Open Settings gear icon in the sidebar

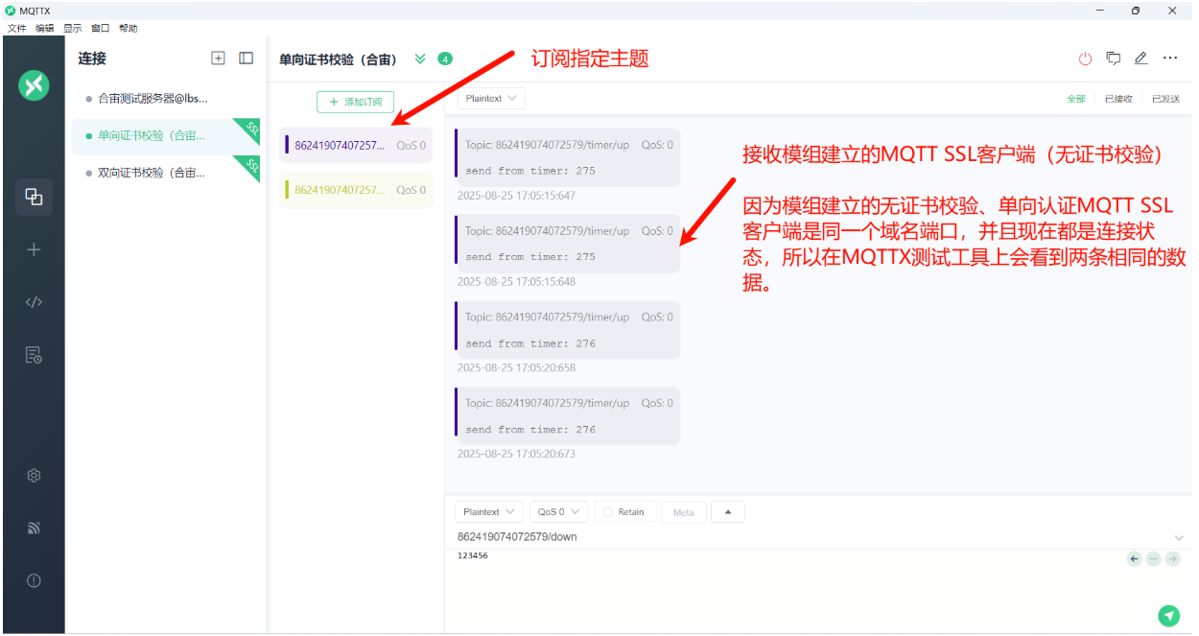[34, 475]
